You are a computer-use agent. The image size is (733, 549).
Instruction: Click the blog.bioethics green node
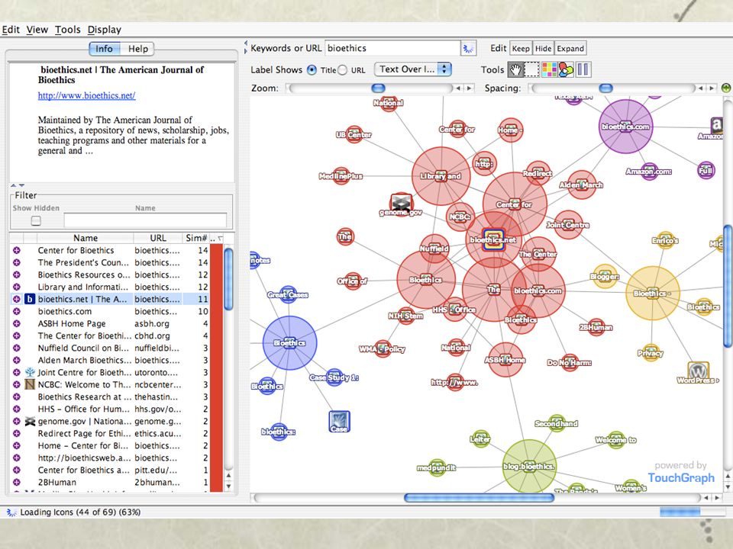click(529, 466)
